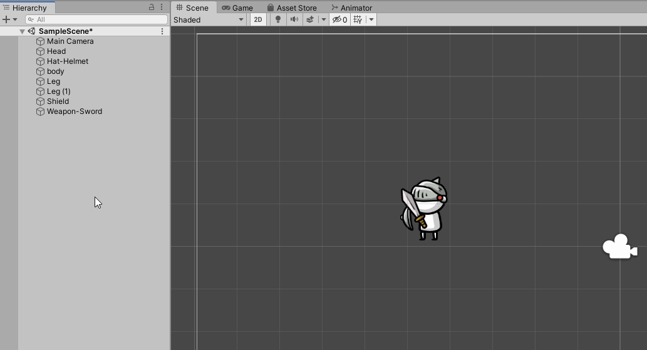Click the Unity scene icon beside SampleScene
The height and width of the screenshot is (350, 647).
31,31
